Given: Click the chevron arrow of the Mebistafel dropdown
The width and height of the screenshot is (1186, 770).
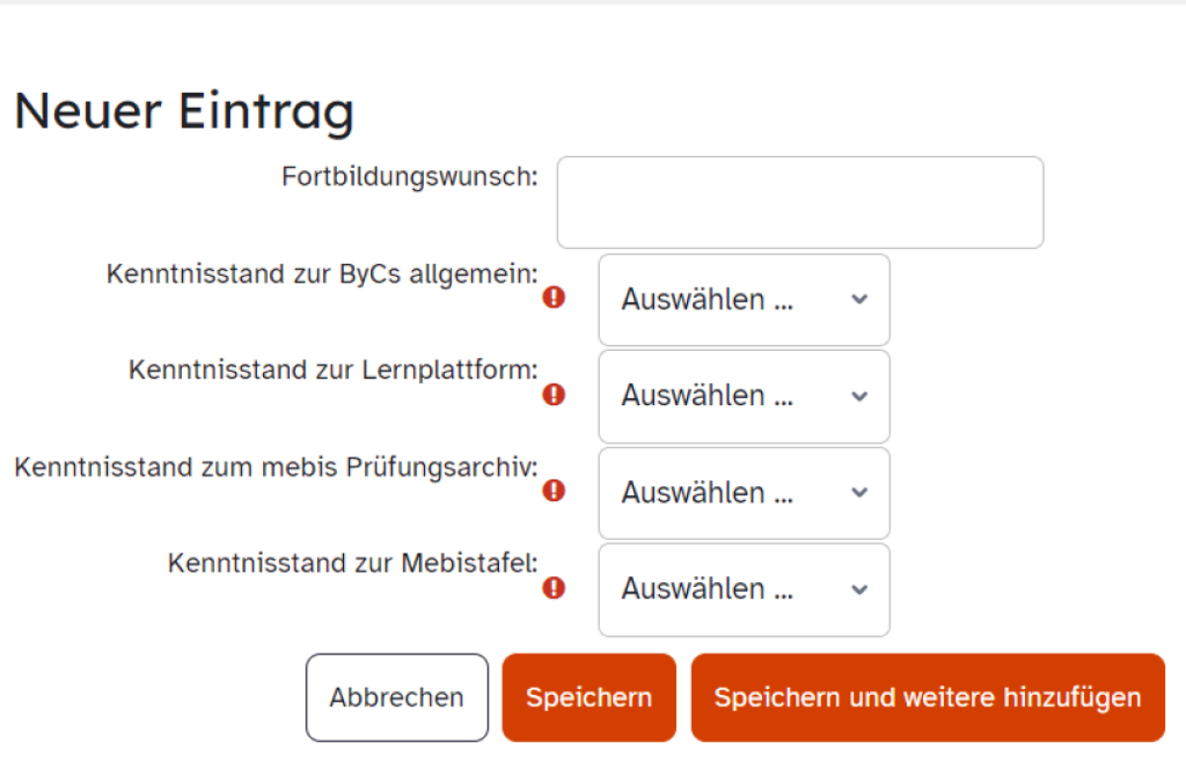Looking at the screenshot, I should coord(859,589).
